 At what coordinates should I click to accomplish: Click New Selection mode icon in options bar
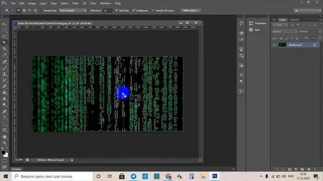(19, 10)
